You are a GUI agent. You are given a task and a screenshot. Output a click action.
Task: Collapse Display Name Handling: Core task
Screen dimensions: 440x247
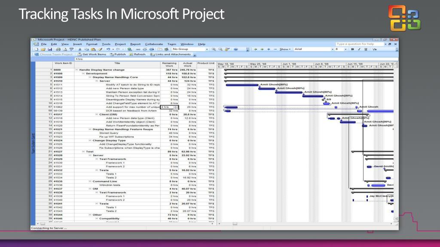[90, 77]
